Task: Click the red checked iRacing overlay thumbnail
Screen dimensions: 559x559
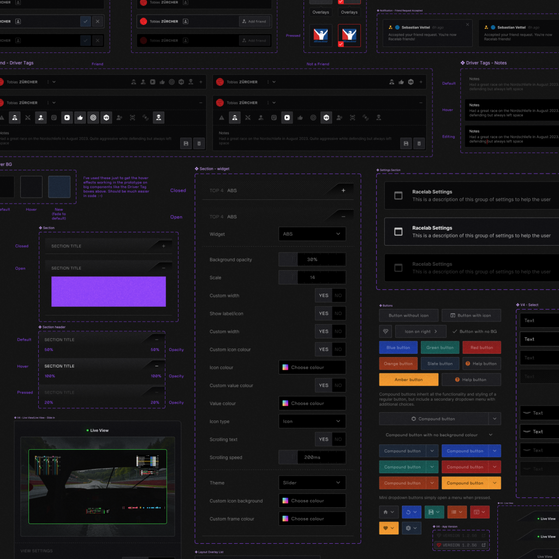Action: click(x=349, y=36)
